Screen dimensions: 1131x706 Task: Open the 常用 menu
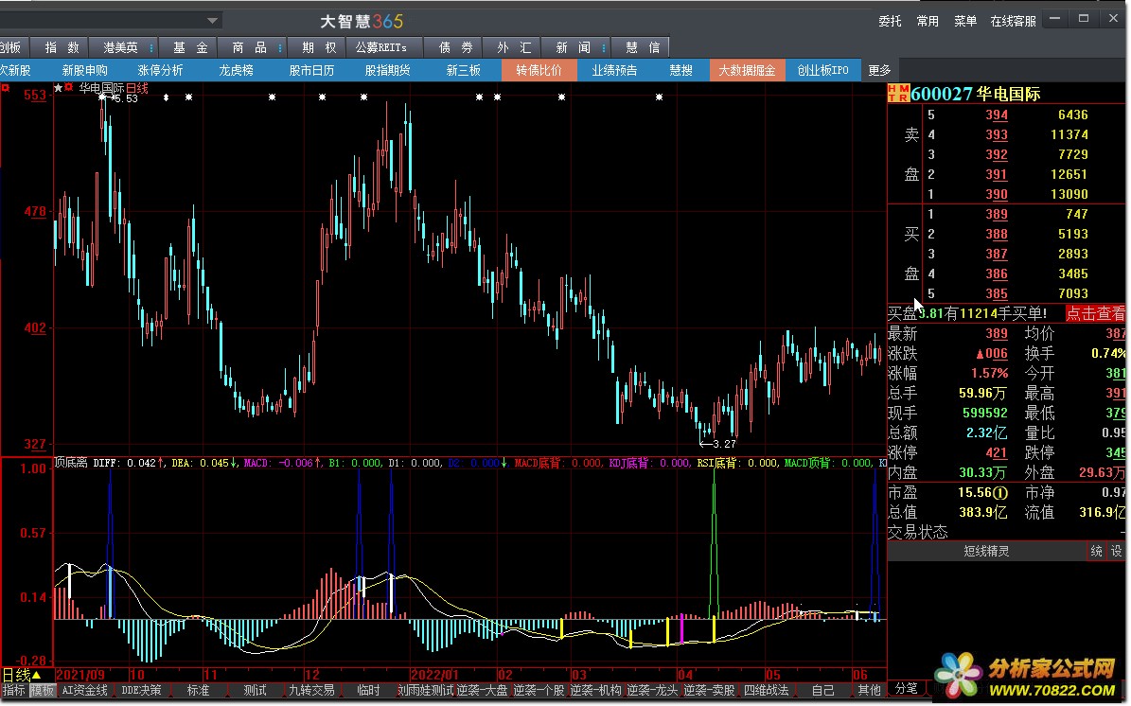click(x=927, y=21)
